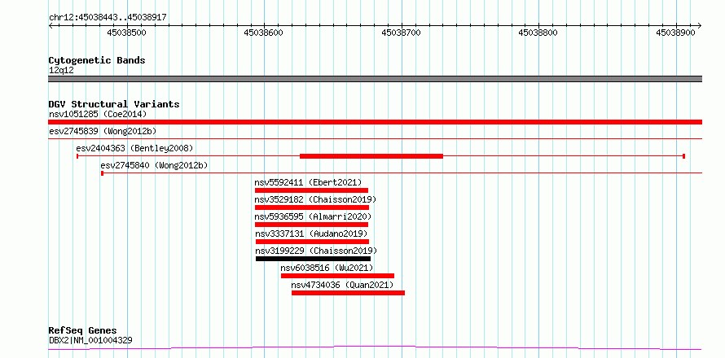Open the nsv5936595 (Almarri2020) label
The image size is (725, 358).
point(313,216)
